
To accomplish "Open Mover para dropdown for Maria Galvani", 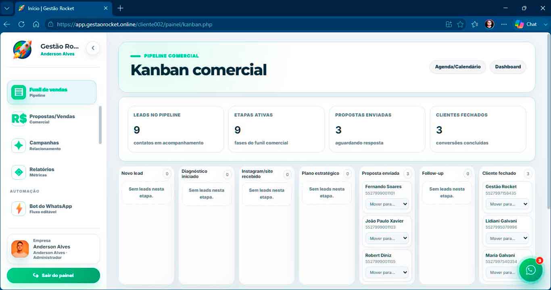I will point(507,273).
